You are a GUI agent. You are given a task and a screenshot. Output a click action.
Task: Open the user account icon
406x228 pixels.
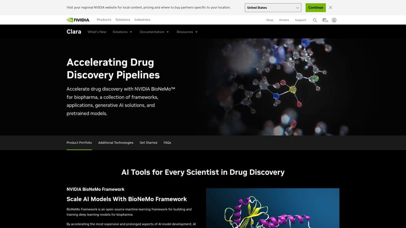point(334,20)
